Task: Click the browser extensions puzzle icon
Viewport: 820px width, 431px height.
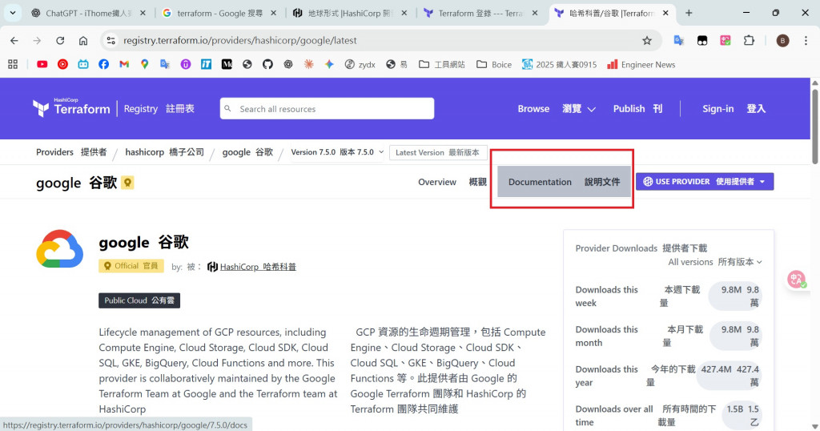Action: coord(749,40)
